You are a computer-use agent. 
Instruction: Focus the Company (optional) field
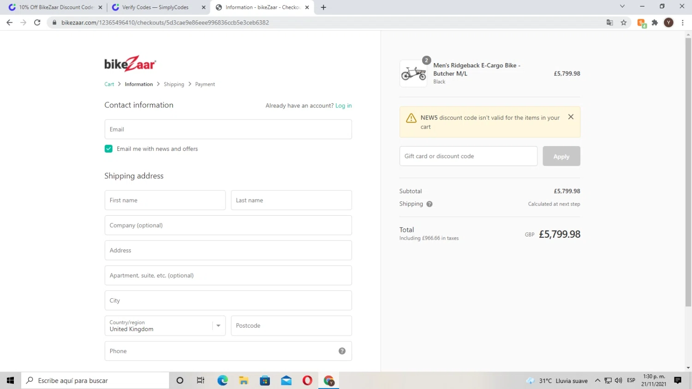228,225
